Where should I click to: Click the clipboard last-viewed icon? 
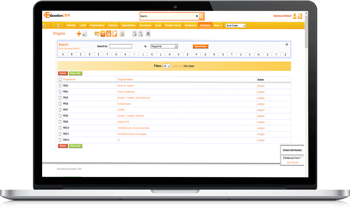122,34
